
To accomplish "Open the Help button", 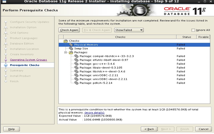I will click(x=11, y=129).
